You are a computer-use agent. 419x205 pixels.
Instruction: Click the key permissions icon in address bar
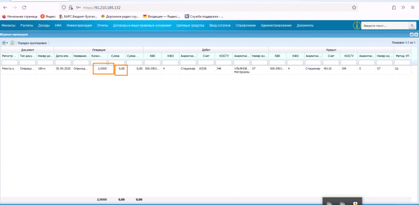[79, 8]
